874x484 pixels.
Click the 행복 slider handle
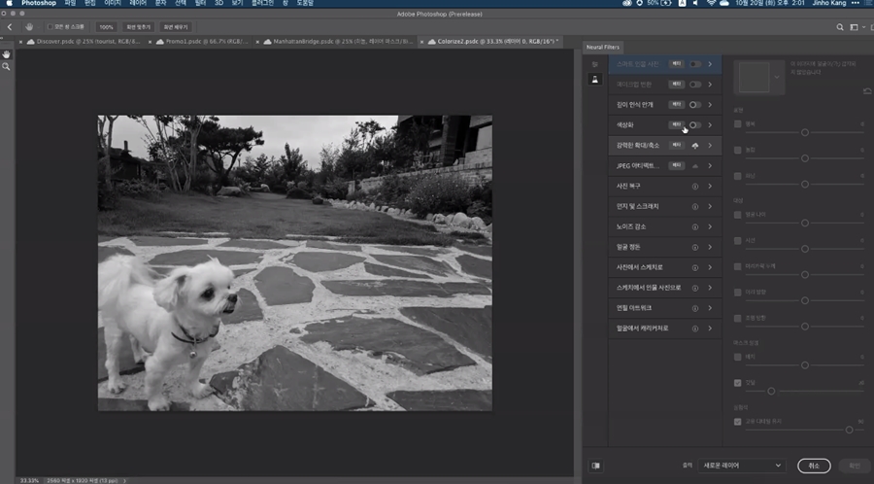point(805,133)
